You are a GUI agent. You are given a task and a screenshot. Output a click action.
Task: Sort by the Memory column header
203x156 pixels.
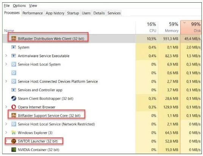169,27
